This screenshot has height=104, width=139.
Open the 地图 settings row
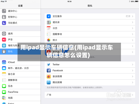point(20,98)
